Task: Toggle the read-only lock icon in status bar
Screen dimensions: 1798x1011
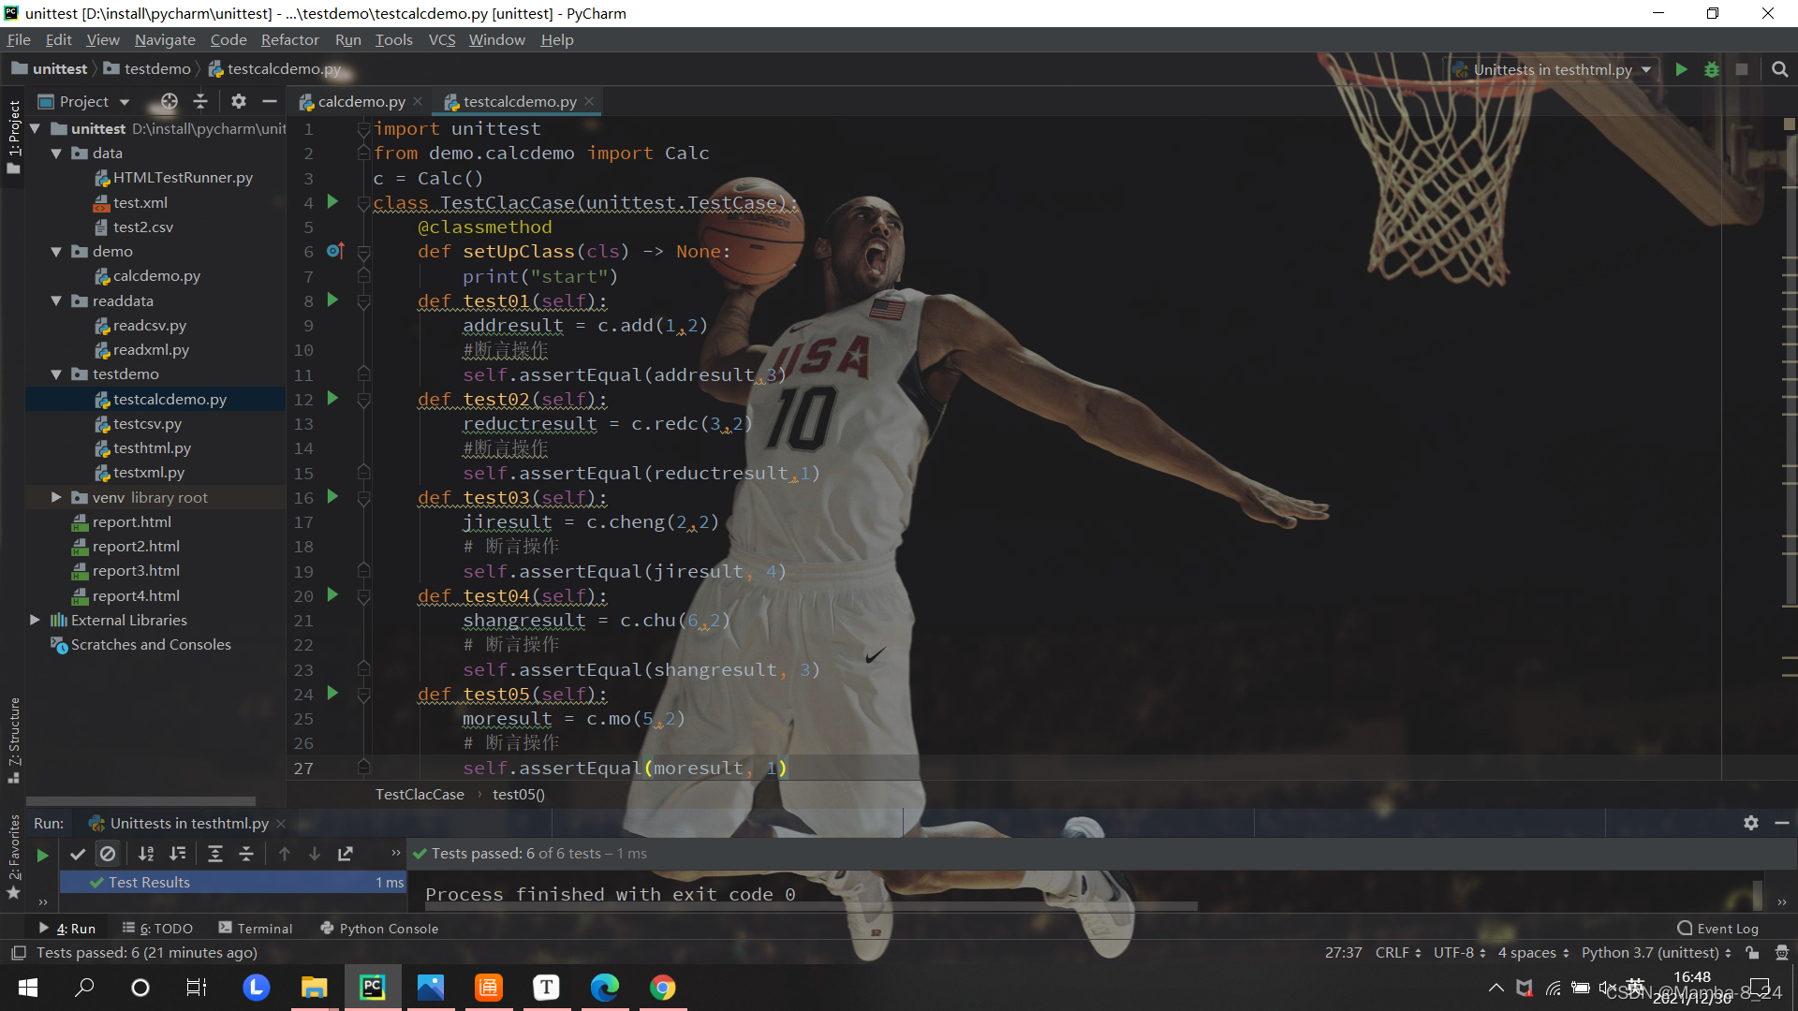Action: point(1752,953)
